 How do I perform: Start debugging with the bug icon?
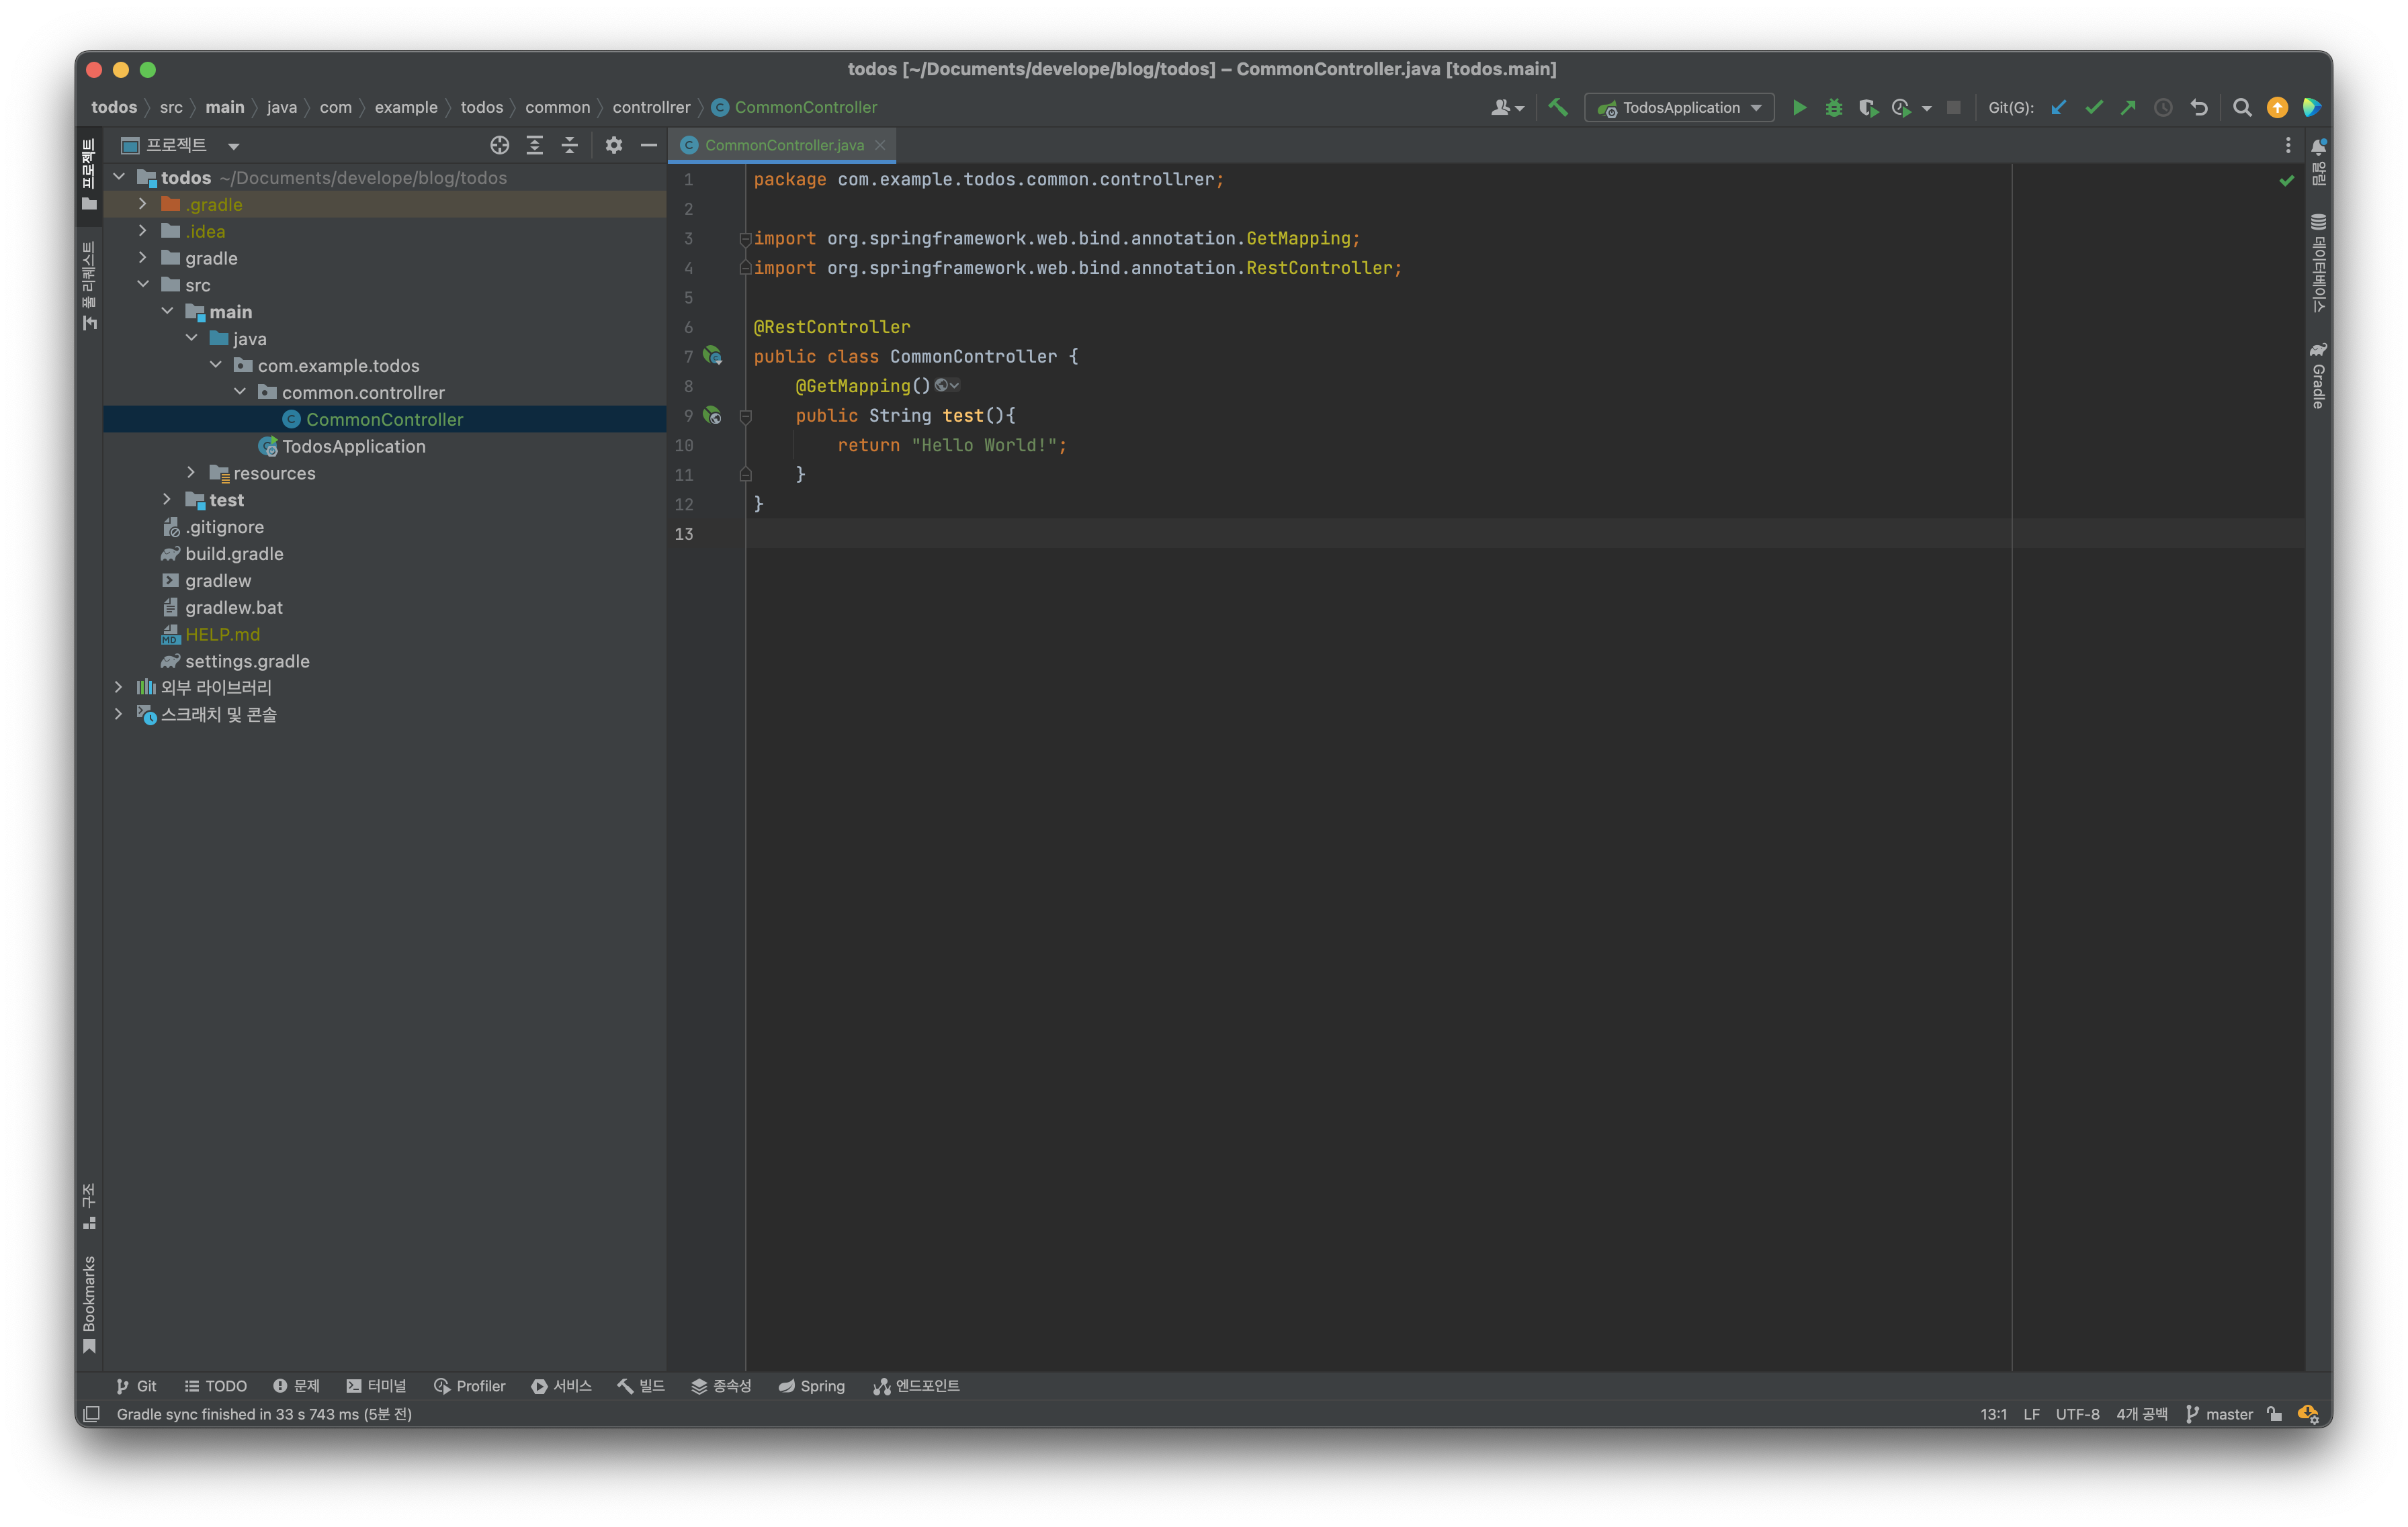tap(1833, 108)
